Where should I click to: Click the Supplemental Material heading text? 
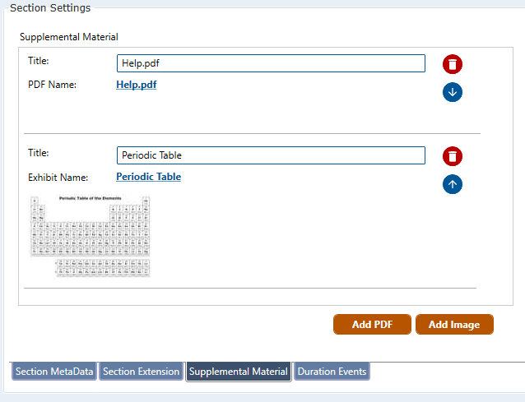click(69, 37)
